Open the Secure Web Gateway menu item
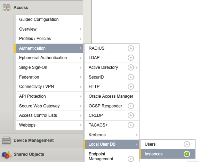 pyautogui.click(x=49, y=106)
